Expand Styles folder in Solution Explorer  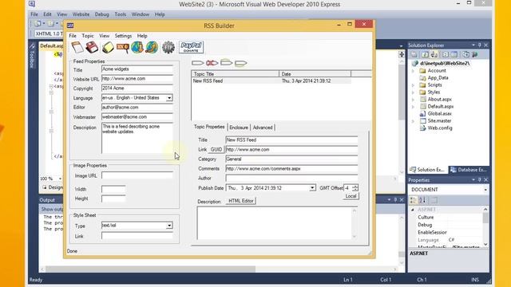coord(414,92)
